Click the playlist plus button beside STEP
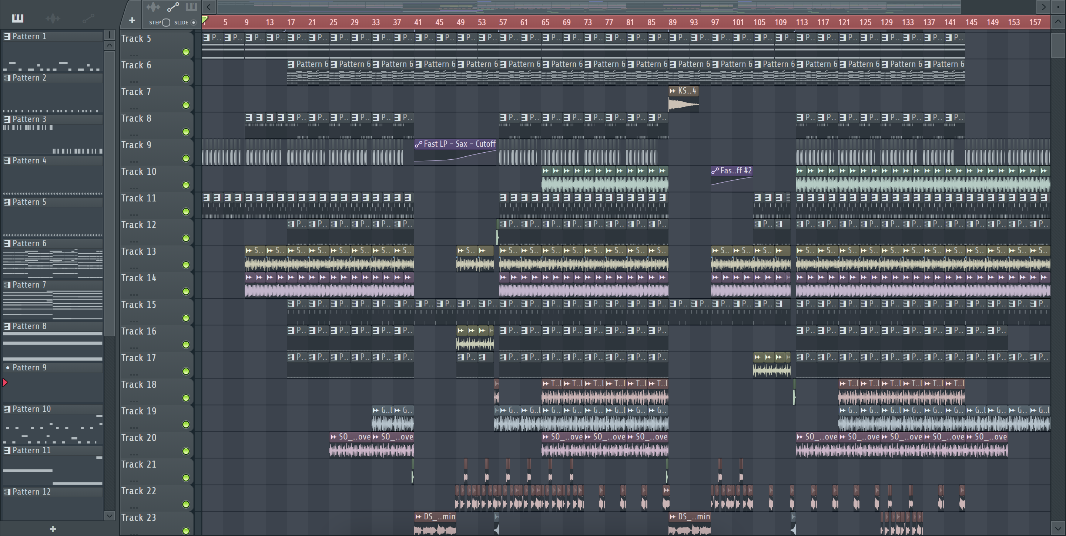This screenshot has width=1066, height=536. point(132,20)
